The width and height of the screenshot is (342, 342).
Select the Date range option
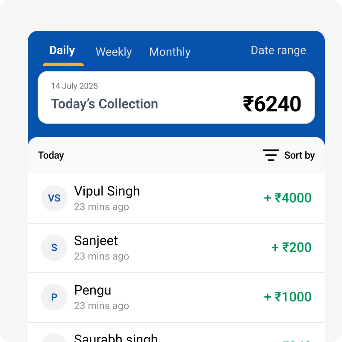(278, 50)
